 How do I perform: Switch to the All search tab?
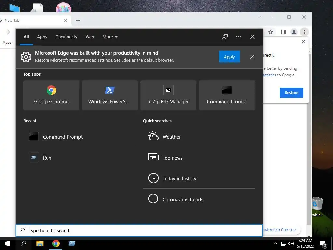click(26, 37)
